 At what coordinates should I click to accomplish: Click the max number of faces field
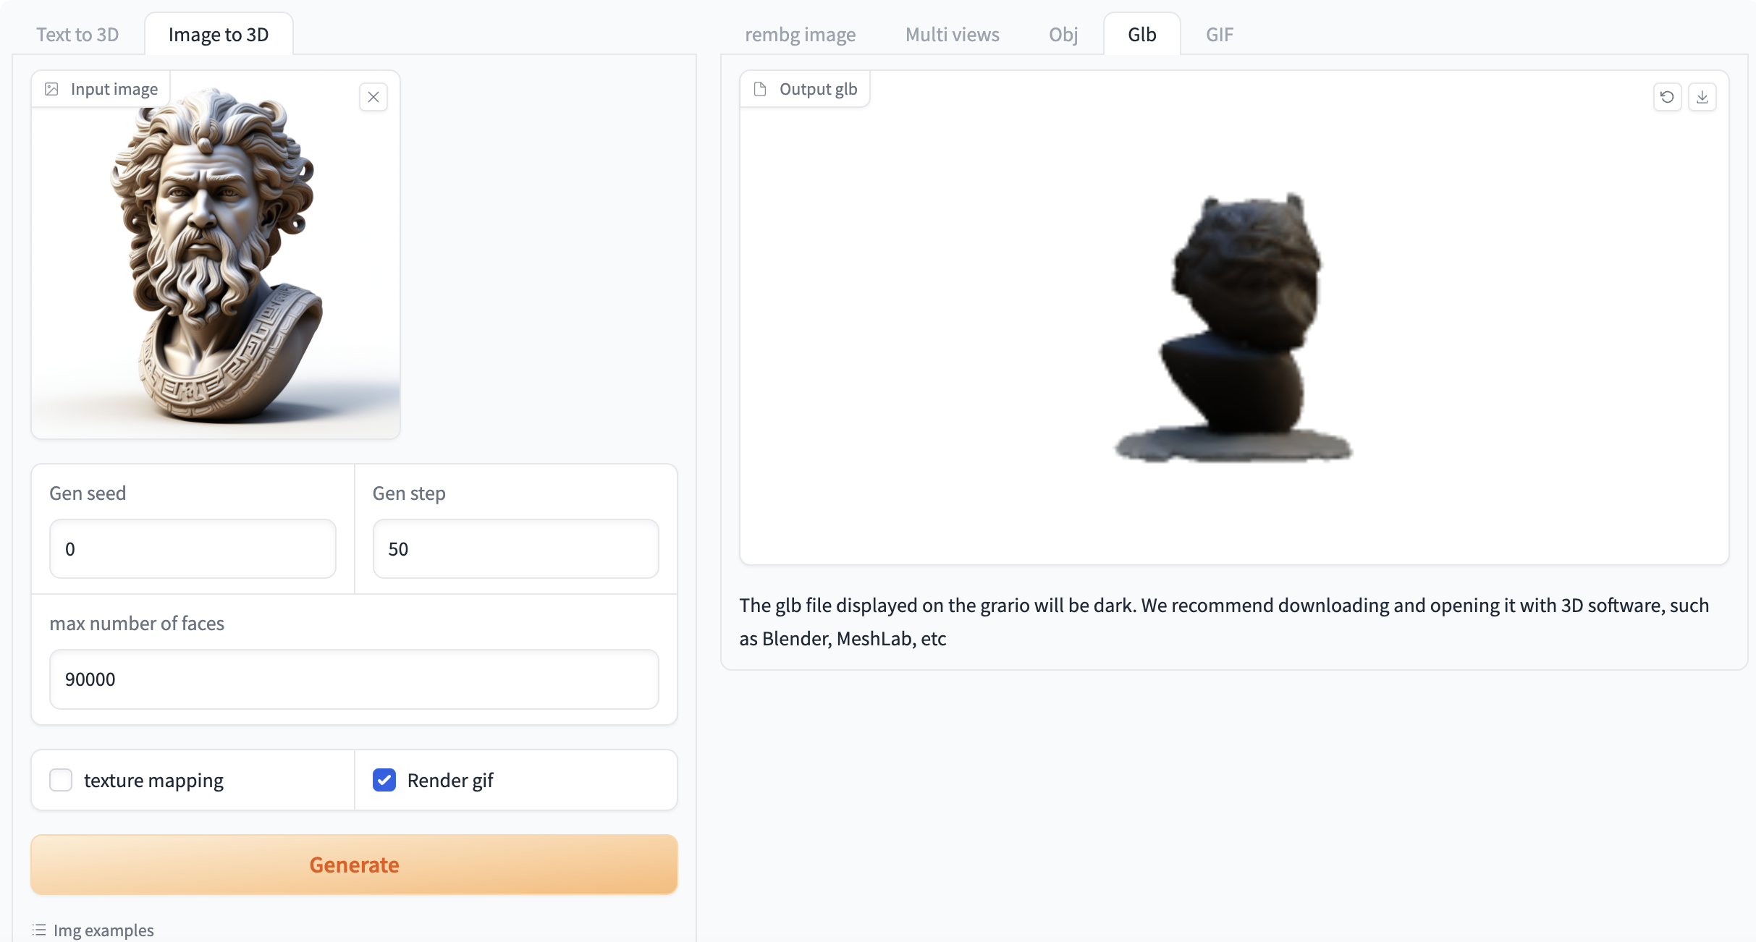tap(354, 679)
